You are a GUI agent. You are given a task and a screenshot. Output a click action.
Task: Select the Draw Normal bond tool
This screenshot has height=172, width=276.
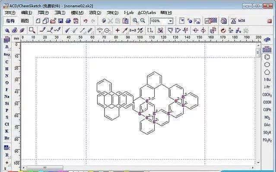[43, 30]
